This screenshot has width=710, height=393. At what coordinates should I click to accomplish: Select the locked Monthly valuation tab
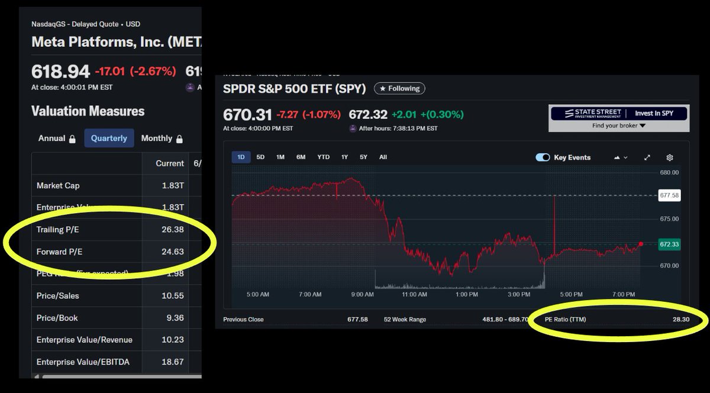click(x=162, y=138)
